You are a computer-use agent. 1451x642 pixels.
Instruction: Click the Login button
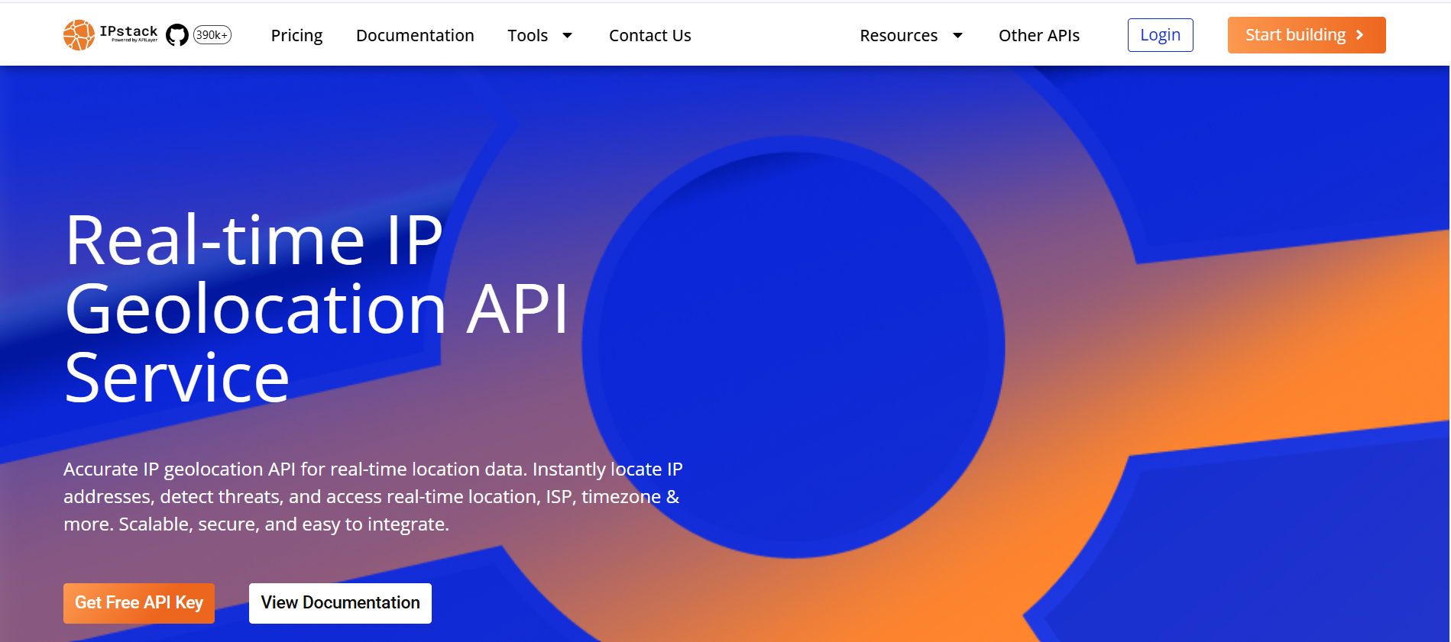(x=1160, y=35)
